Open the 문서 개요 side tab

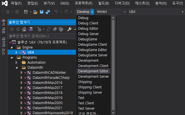(4, 26)
